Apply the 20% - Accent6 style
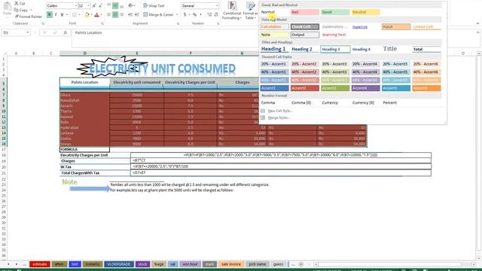This screenshot has width=482, height=271. (426, 64)
